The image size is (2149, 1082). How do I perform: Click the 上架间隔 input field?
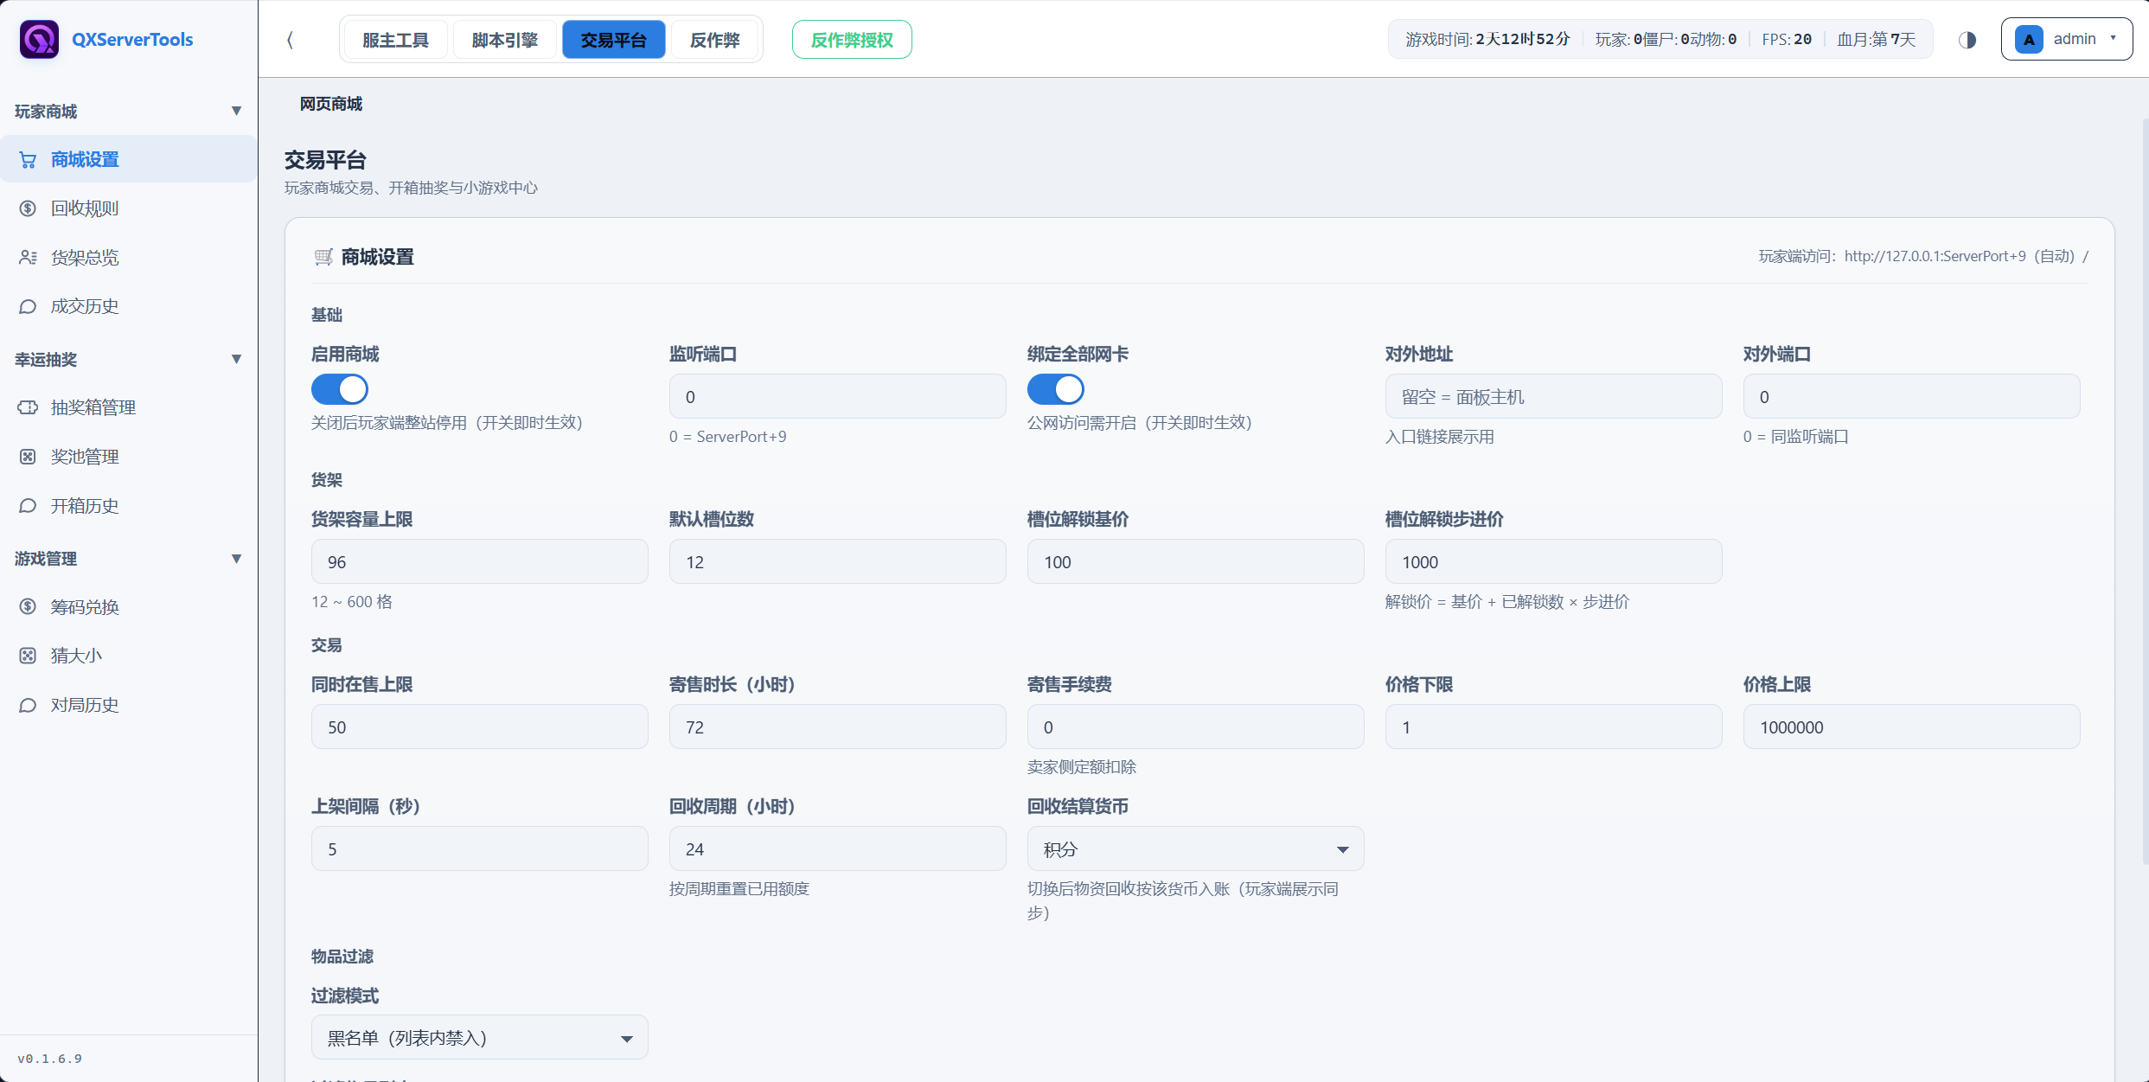pos(479,848)
